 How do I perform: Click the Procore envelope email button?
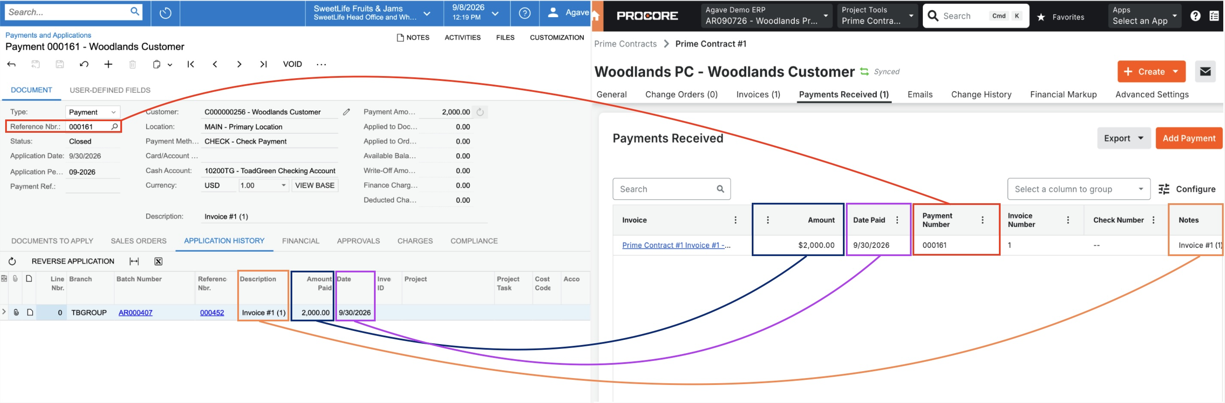click(1205, 72)
